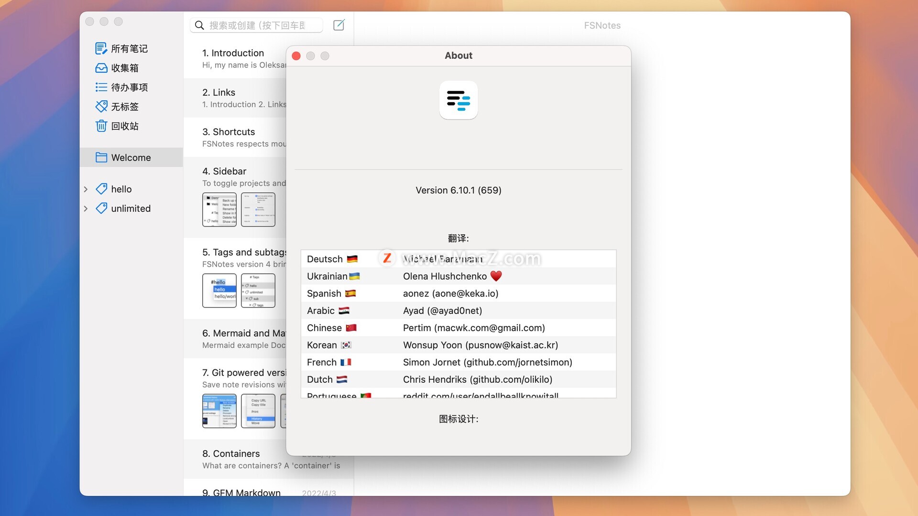918x516 pixels.
Task: Click translator name 'Olena Hlushchenko'
Action: click(445, 276)
